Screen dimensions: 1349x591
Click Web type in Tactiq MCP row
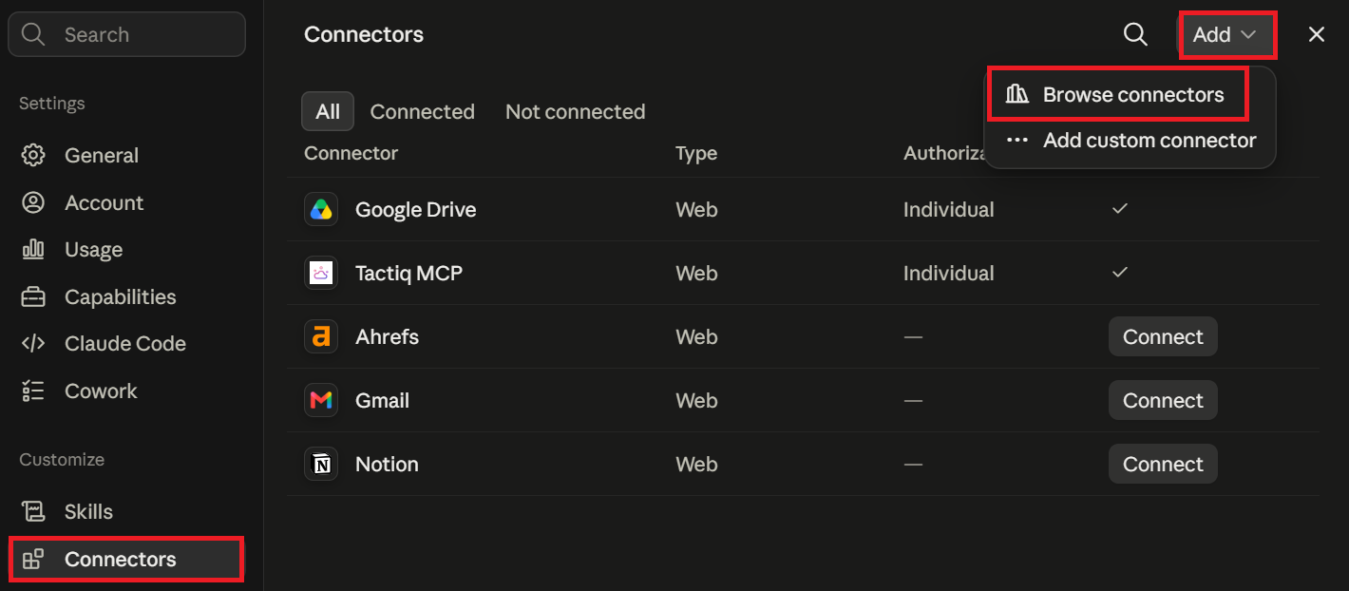point(696,273)
